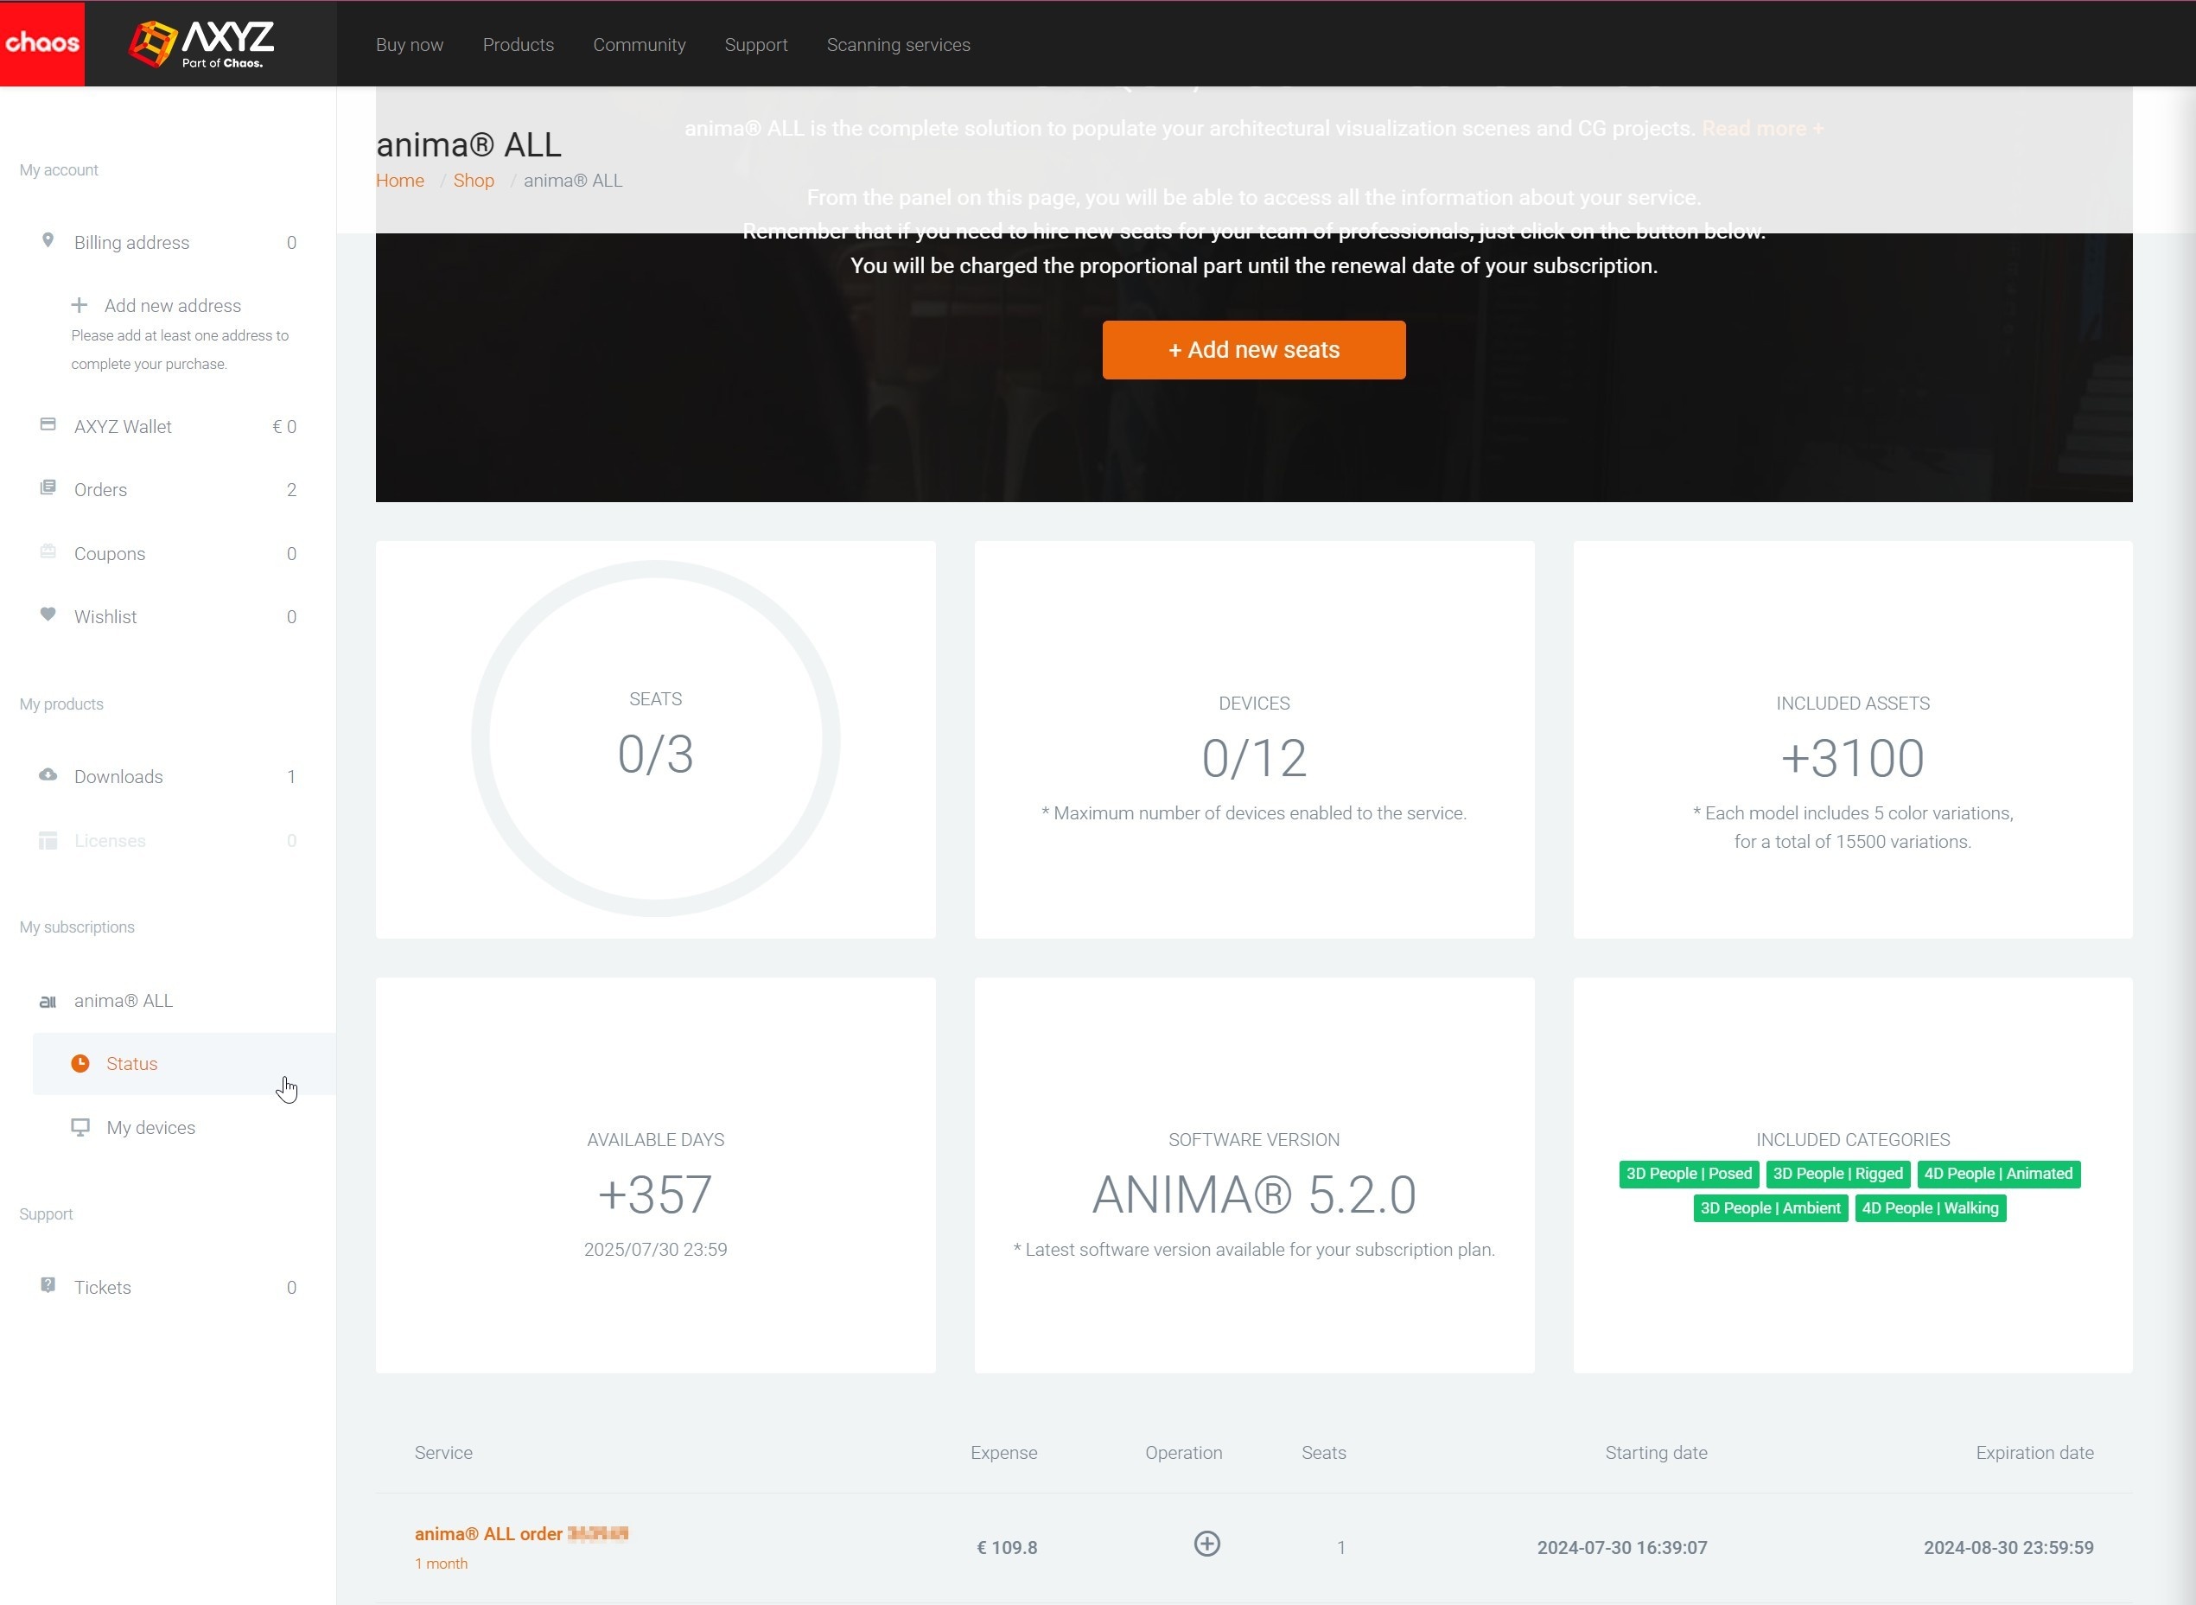Viewport: 2196px width, 1605px height.
Task: Click the circled plus Operation icon
Action: click(x=1207, y=1544)
